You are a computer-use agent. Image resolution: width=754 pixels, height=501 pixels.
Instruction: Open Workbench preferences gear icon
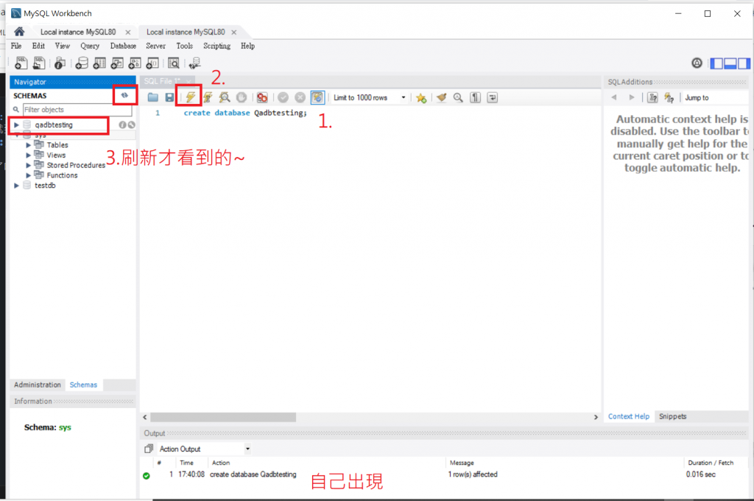[697, 63]
